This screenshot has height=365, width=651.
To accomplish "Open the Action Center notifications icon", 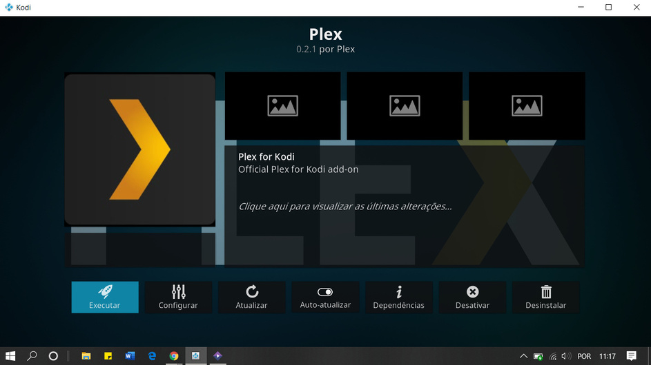I will [632, 356].
